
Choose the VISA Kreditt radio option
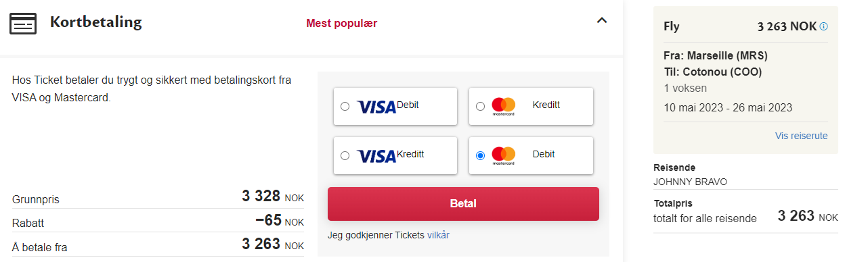[x=345, y=155]
